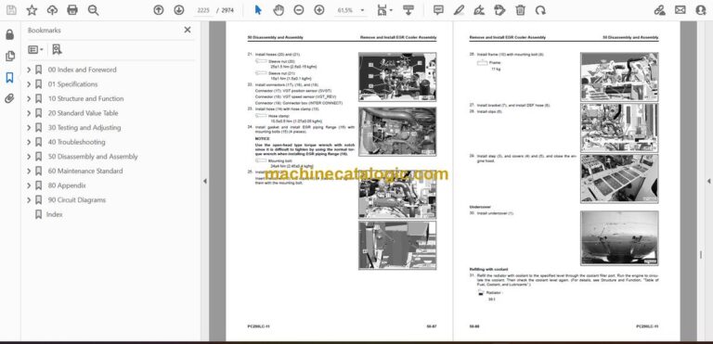
Task: Expand the 50 Disassembly and Assembly bookmark
Action: (x=29, y=157)
